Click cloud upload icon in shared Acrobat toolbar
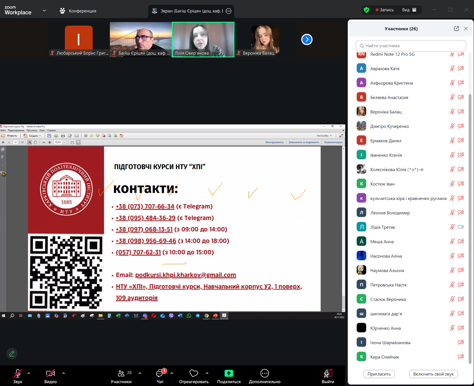 click(56, 136)
